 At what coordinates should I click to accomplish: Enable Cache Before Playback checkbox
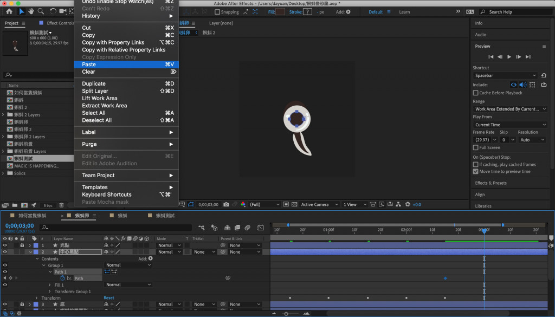(x=476, y=93)
